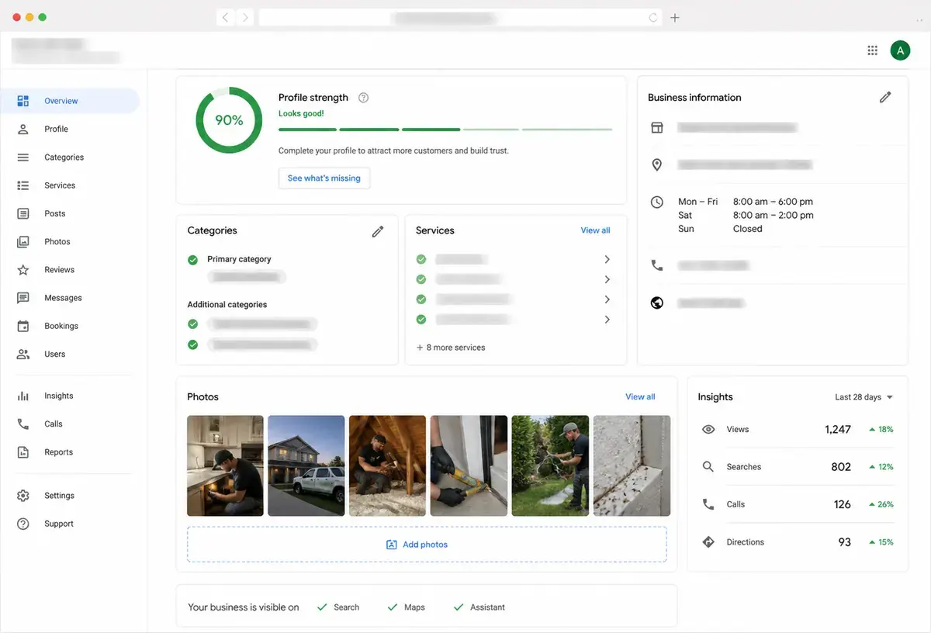Expand the second service row chevron
The height and width of the screenshot is (633, 931).
coord(607,279)
